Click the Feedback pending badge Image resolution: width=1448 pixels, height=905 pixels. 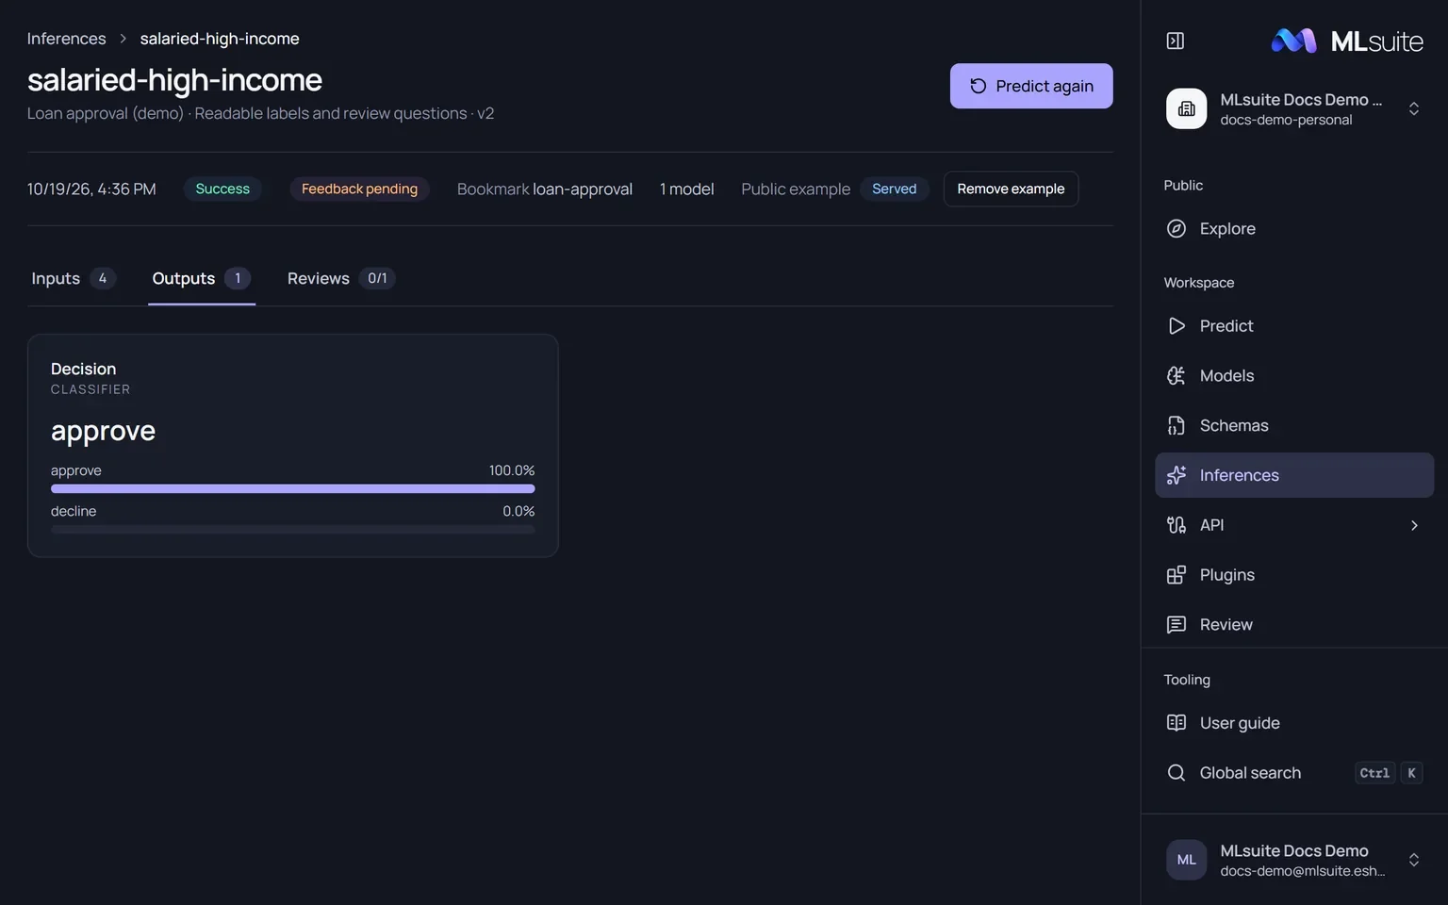(359, 189)
